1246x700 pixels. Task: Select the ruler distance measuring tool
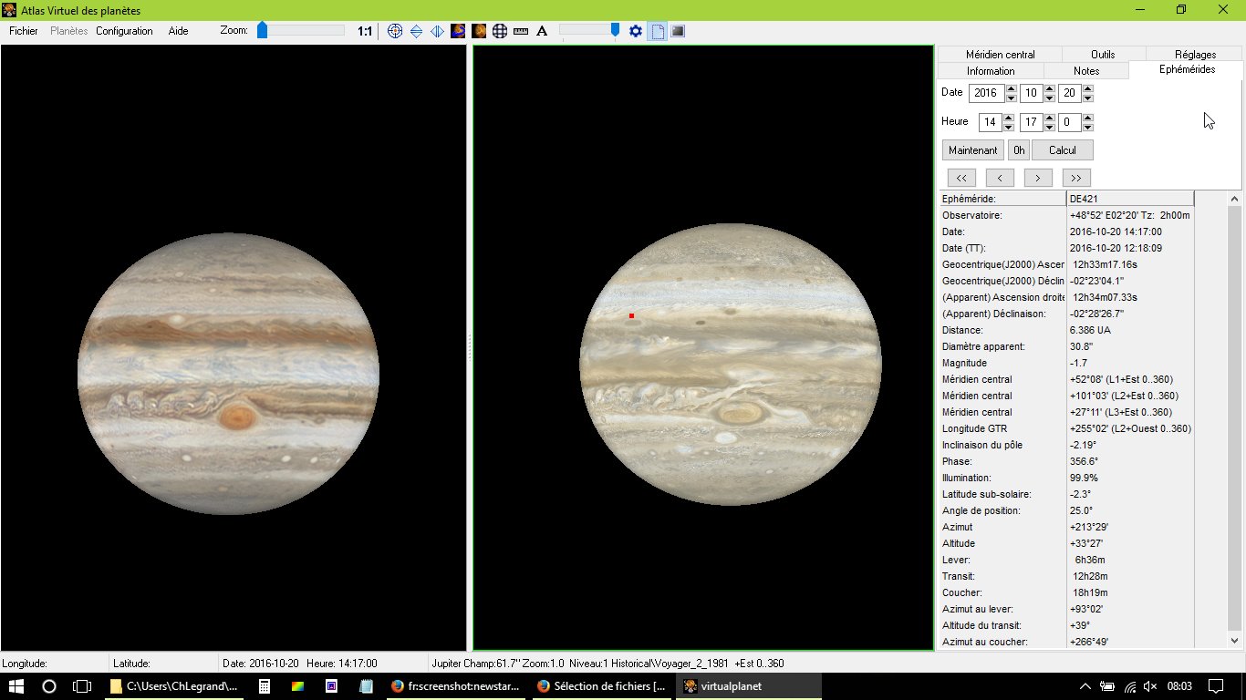(x=521, y=31)
